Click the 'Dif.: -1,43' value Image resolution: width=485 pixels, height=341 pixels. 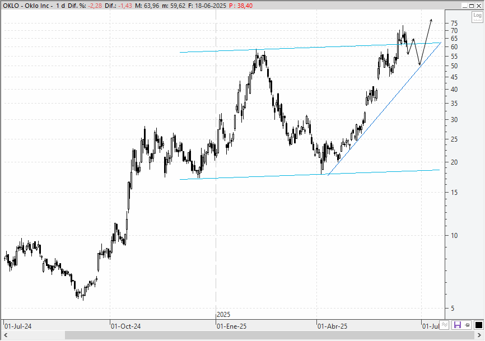click(x=119, y=6)
